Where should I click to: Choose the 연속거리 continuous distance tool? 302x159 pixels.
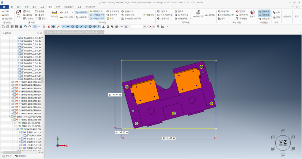tap(112, 15)
